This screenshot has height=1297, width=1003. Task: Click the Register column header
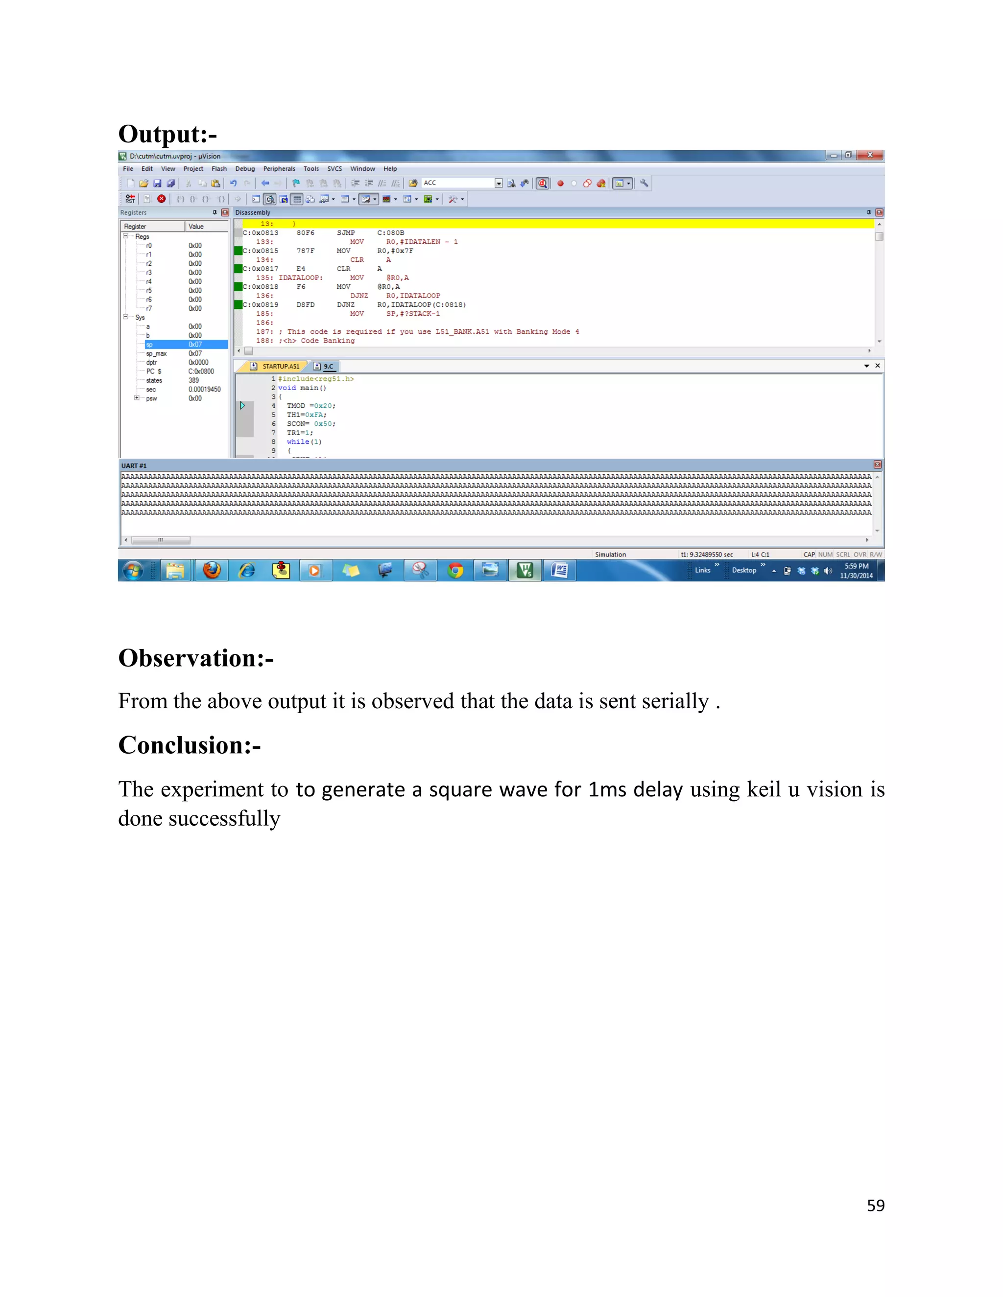153,226
